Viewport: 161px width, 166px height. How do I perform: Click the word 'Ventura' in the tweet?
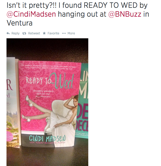pos(19,23)
